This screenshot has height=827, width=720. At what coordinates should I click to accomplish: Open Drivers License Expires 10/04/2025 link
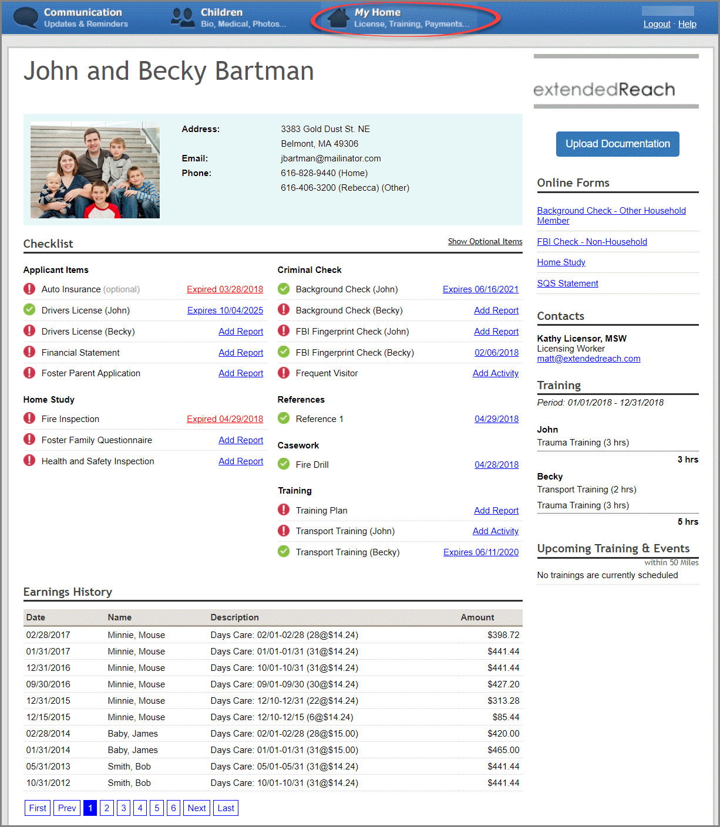pos(225,310)
